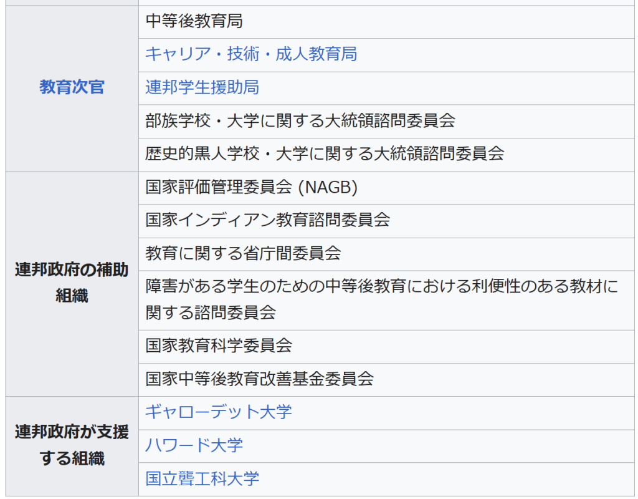The width and height of the screenshot is (638, 499).
Task: Open the 教育次官 header link
Action: (72, 87)
